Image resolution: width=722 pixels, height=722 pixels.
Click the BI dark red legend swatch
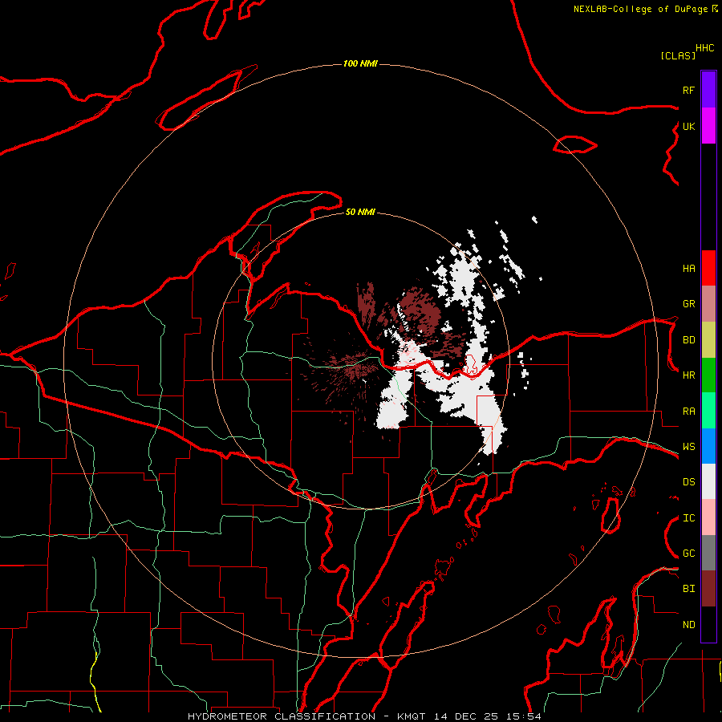point(708,589)
